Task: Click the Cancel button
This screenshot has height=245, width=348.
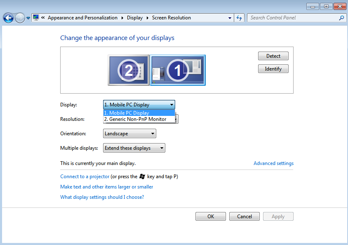Action: pyautogui.click(x=245, y=217)
